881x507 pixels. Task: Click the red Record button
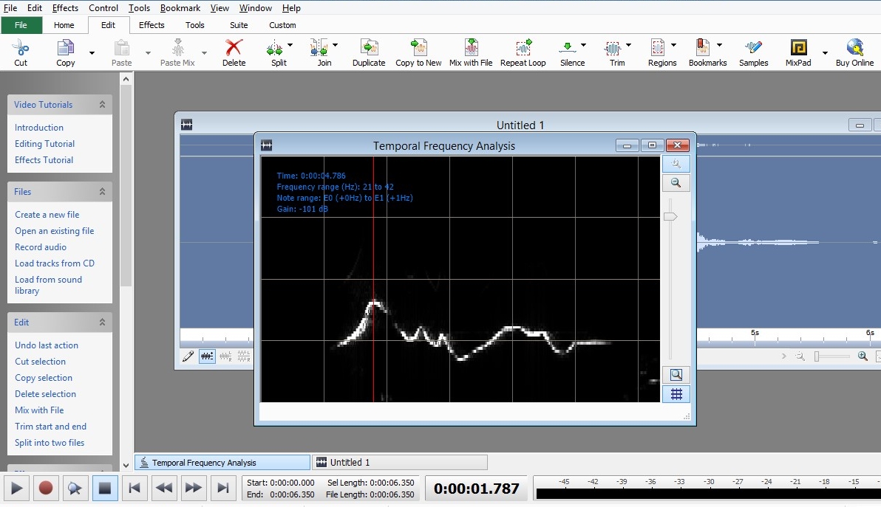click(x=46, y=489)
